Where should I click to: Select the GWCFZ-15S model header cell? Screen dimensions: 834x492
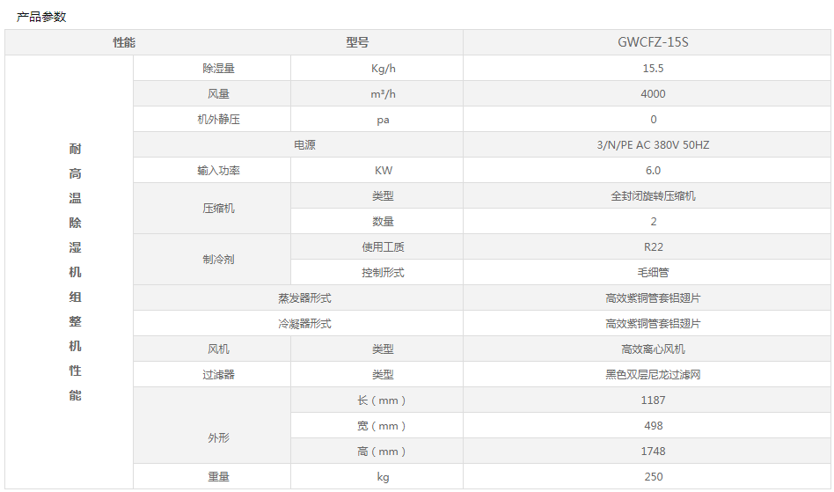653,42
